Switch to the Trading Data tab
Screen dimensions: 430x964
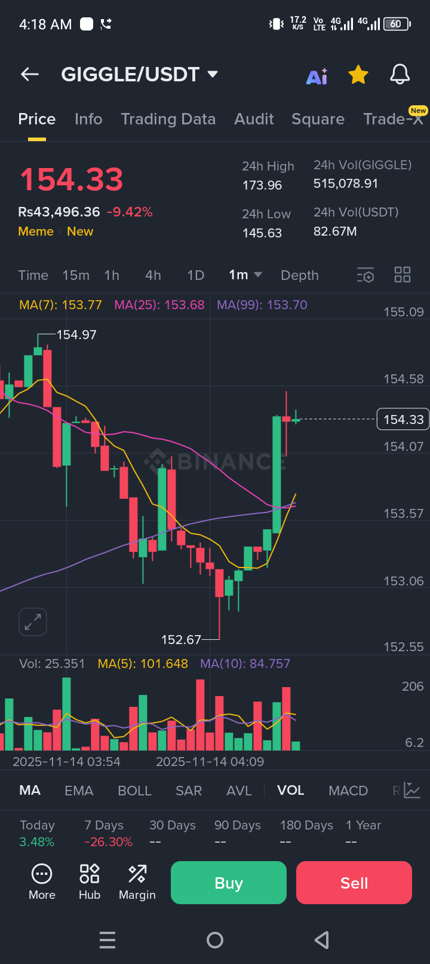click(168, 119)
